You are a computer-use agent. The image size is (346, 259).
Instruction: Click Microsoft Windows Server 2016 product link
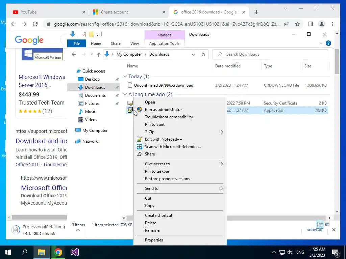tap(42, 81)
